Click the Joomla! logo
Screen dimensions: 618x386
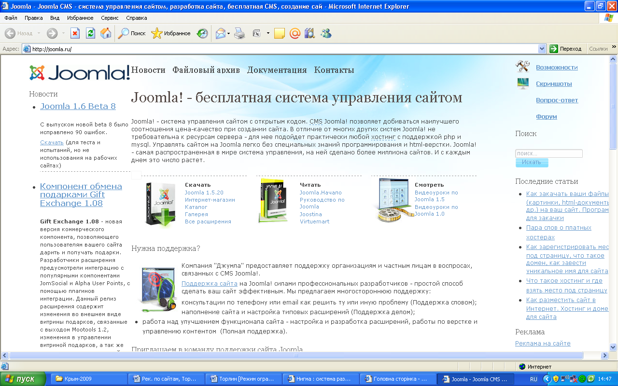(x=80, y=72)
